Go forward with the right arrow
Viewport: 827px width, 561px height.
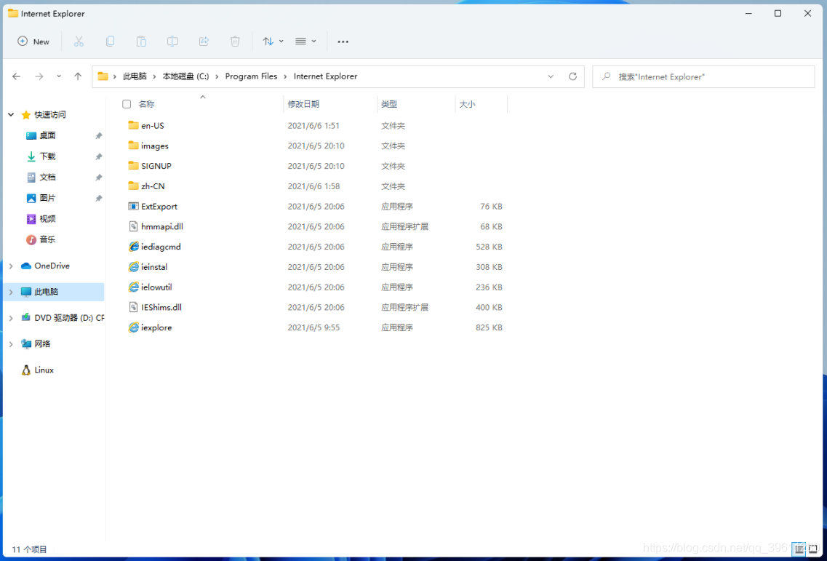39,76
